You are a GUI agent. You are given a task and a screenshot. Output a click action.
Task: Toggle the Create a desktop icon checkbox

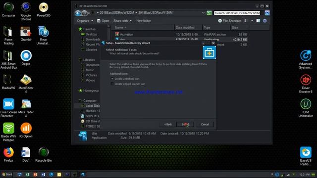click(112, 79)
